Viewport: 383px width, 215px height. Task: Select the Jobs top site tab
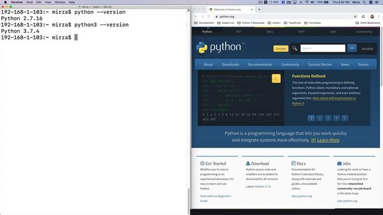pos(333,32)
